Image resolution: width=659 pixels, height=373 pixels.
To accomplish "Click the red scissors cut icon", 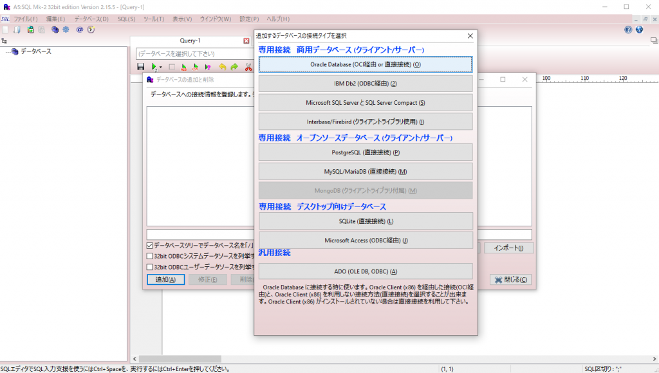I will pyautogui.click(x=248, y=66).
